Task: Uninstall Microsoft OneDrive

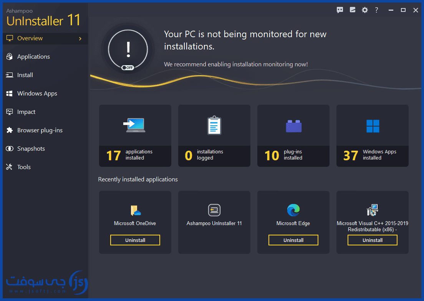Action: [135, 240]
